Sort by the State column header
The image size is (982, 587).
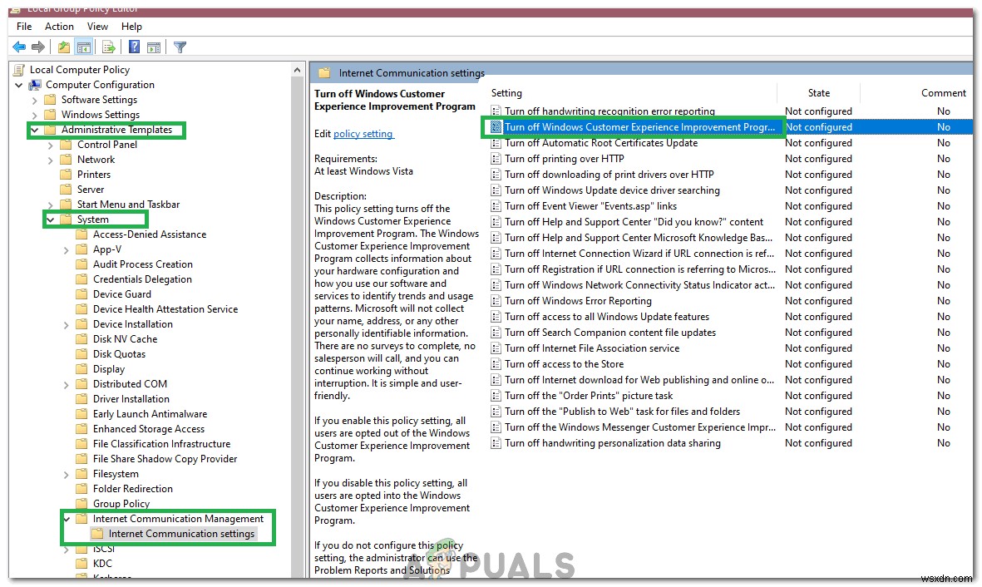[818, 93]
